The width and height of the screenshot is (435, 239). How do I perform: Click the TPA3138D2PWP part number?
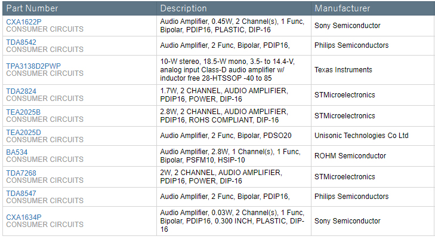coord(33,65)
